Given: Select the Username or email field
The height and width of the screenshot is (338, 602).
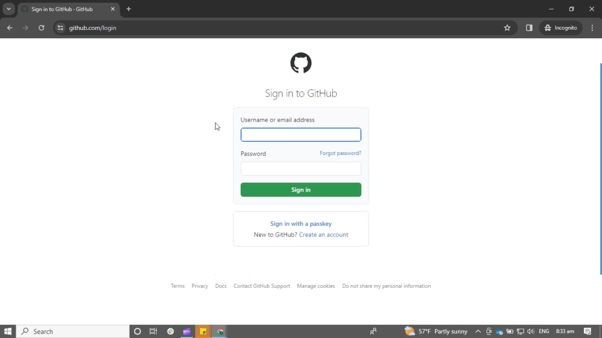Looking at the screenshot, I should click(x=301, y=135).
